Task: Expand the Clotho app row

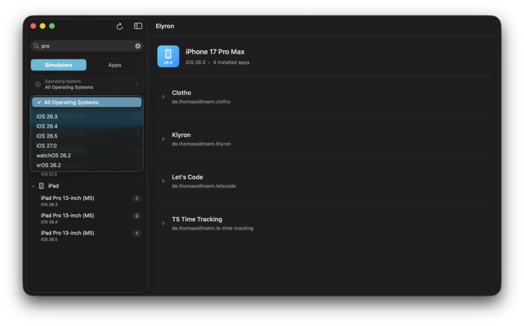Action: click(163, 97)
